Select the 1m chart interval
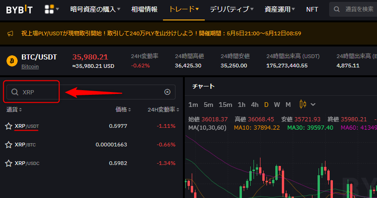This screenshot has width=377, height=198. point(193,105)
